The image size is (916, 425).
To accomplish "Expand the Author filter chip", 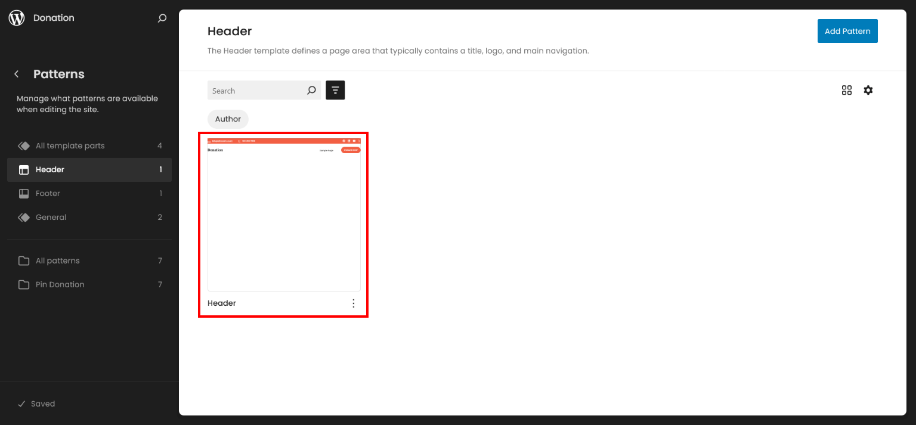I will tap(228, 119).
